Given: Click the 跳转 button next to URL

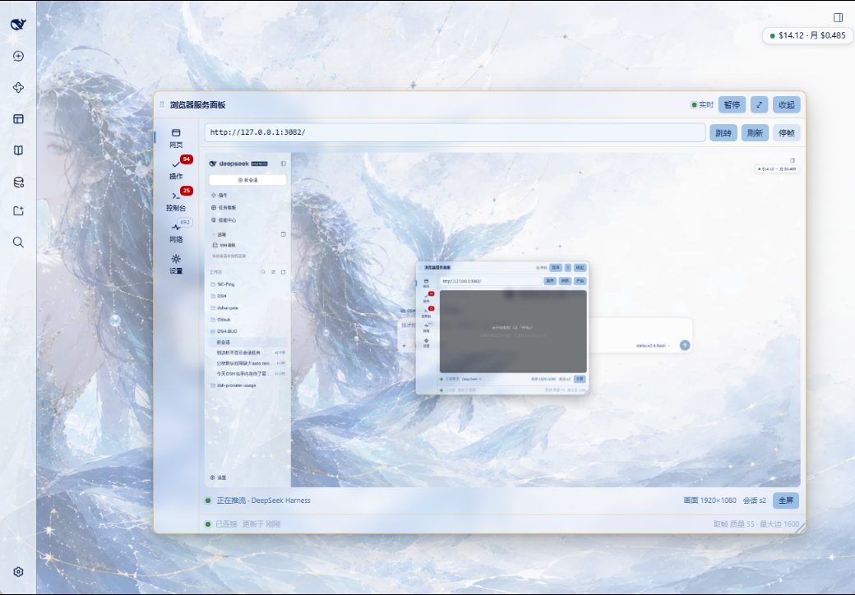Looking at the screenshot, I should [x=723, y=133].
